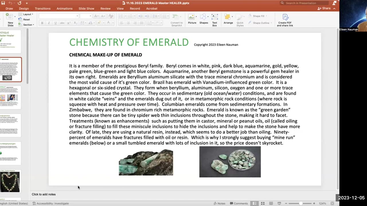Center align text
Screen dimensions: 367x206
click(x=128, y=23)
